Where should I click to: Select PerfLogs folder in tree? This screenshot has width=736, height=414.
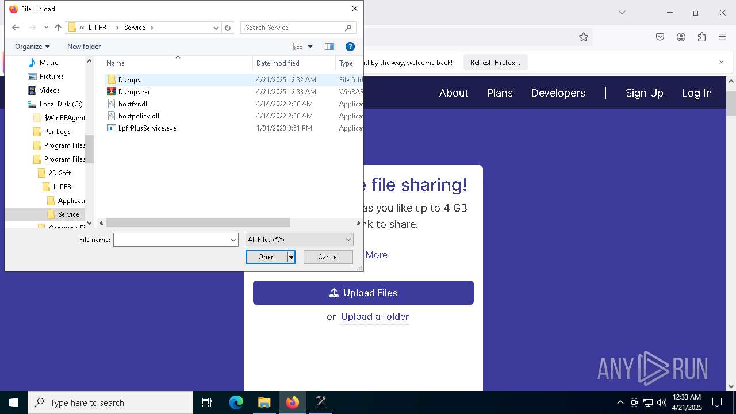[x=57, y=132]
